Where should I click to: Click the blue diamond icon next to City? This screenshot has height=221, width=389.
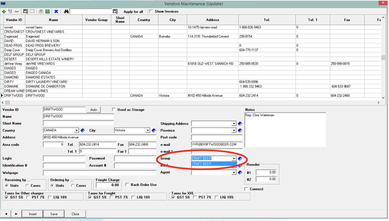(154, 130)
